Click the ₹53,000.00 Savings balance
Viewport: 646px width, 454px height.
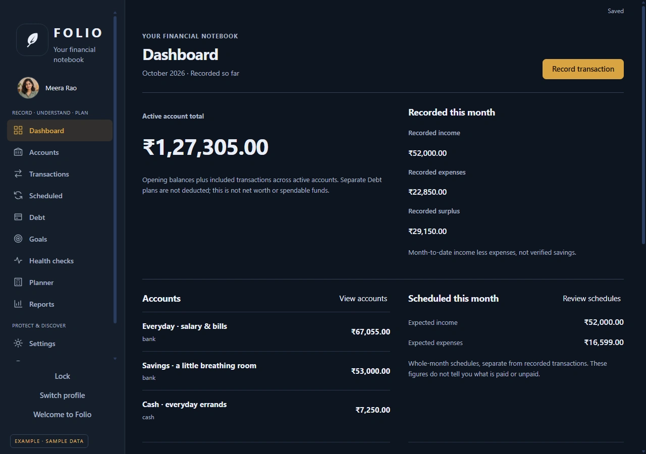click(370, 371)
